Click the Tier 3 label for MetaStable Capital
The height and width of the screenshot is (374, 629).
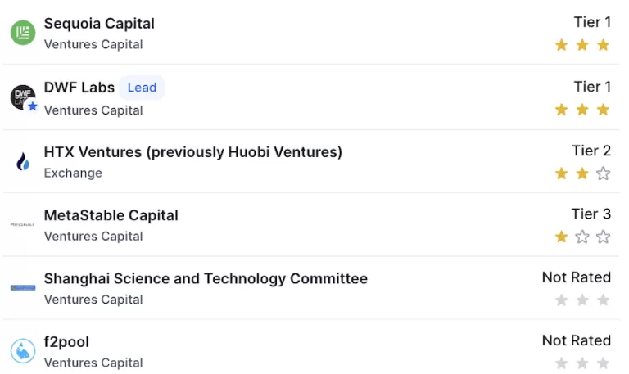(591, 214)
